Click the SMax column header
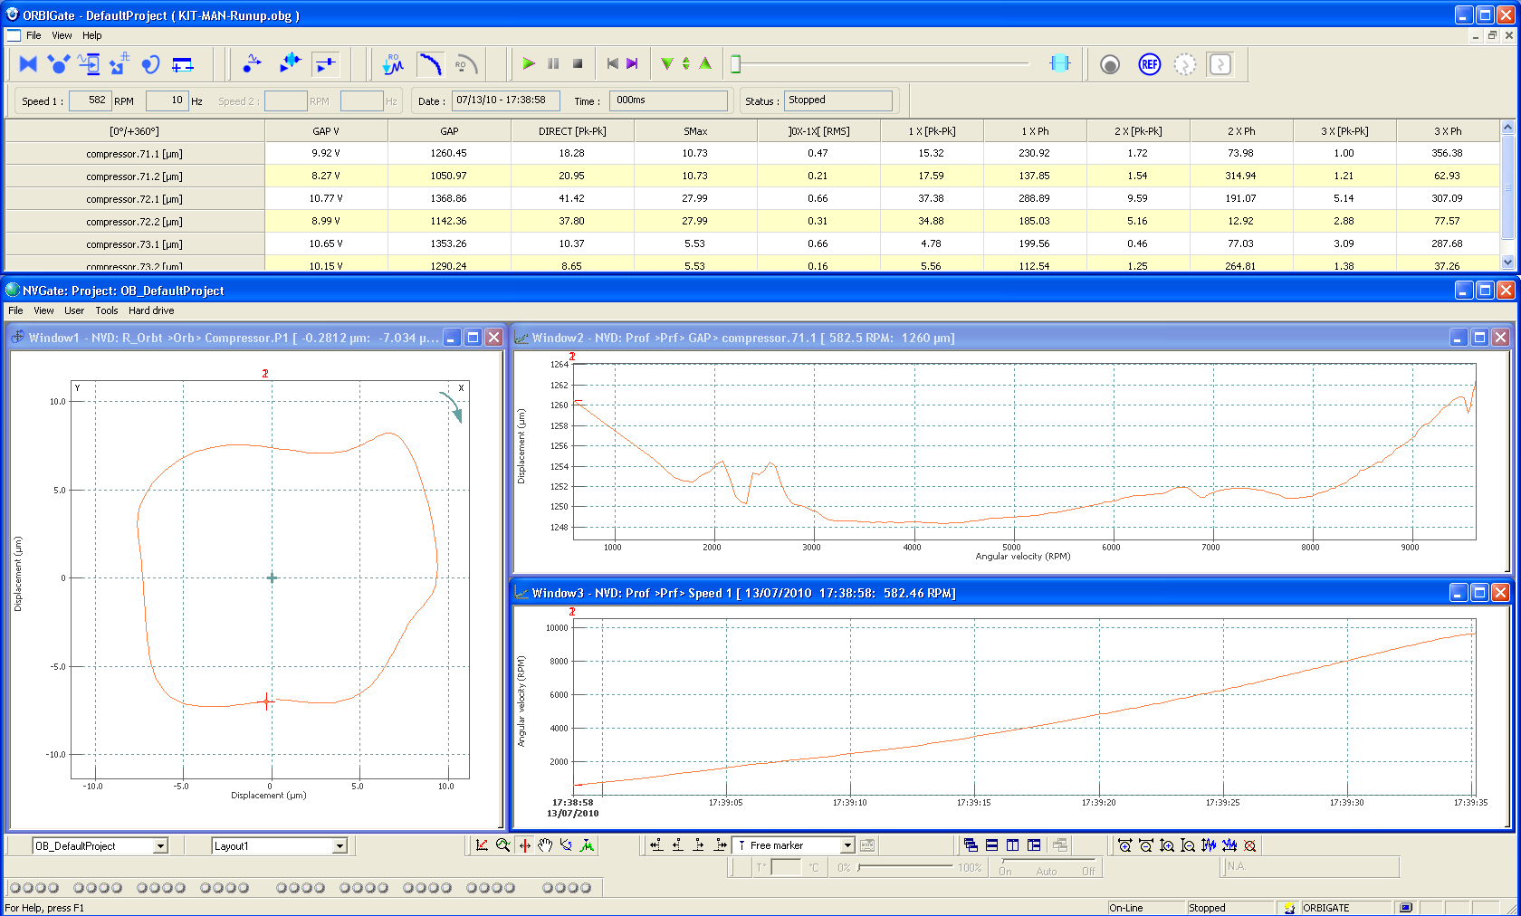1521x916 pixels. pyautogui.click(x=695, y=131)
